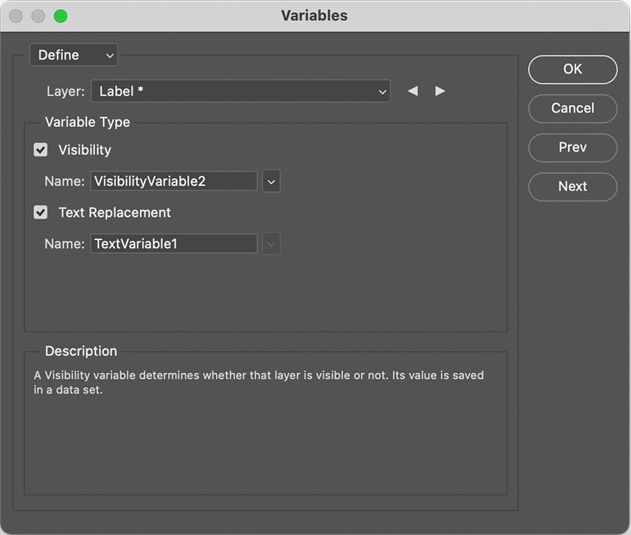Click the green zoom window button

[x=60, y=16]
